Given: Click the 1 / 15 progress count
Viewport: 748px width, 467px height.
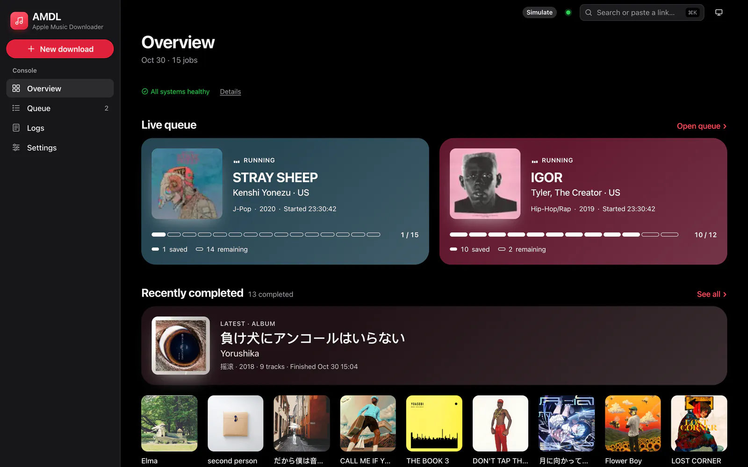Looking at the screenshot, I should point(410,235).
